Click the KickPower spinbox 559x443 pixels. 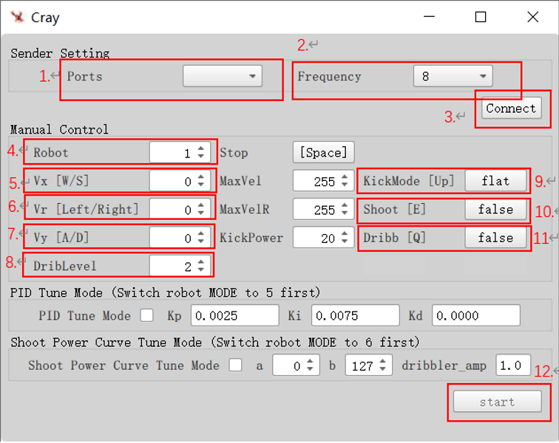tap(319, 238)
